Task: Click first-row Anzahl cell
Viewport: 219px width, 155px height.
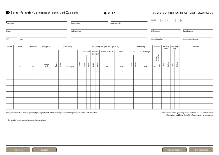Action: point(10,71)
